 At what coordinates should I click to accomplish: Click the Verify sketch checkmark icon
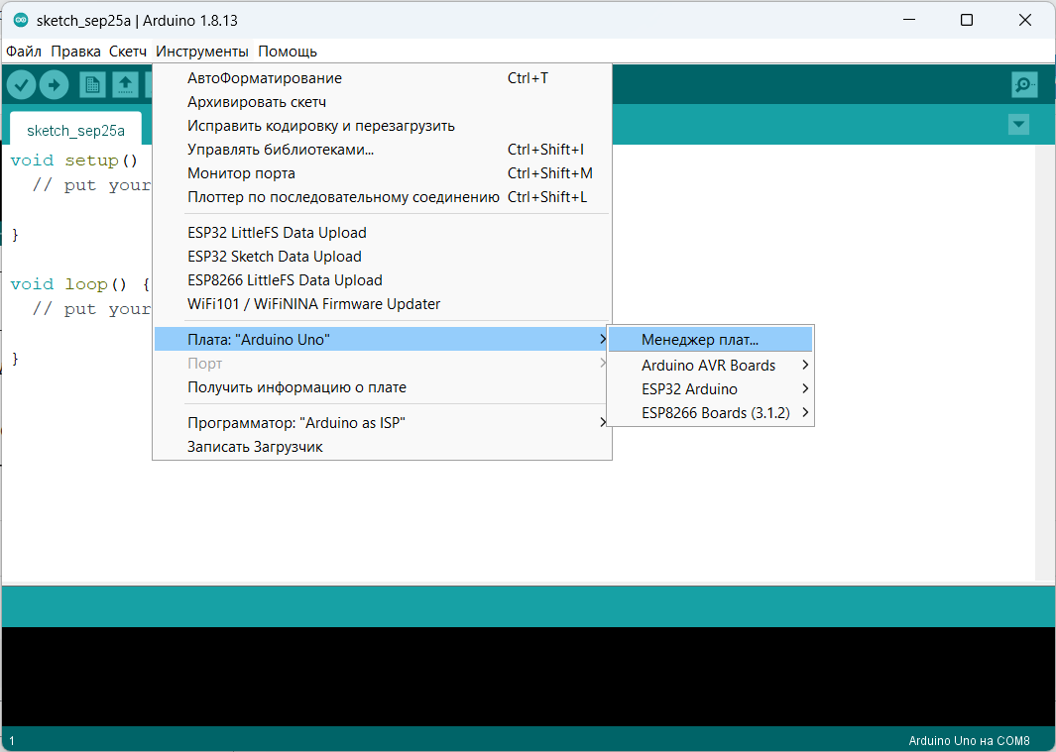tap(22, 85)
